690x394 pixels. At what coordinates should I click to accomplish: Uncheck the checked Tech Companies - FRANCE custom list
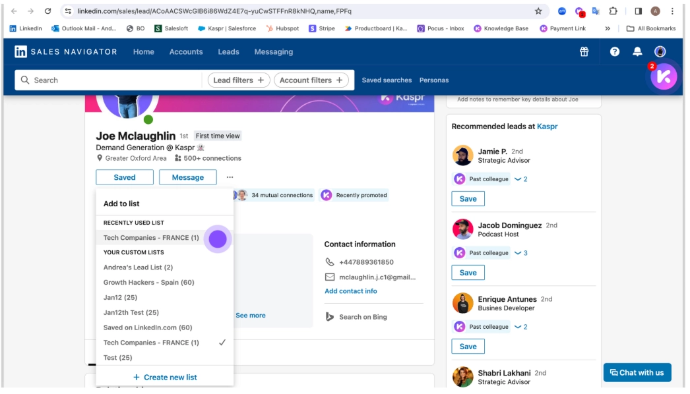tap(164, 343)
